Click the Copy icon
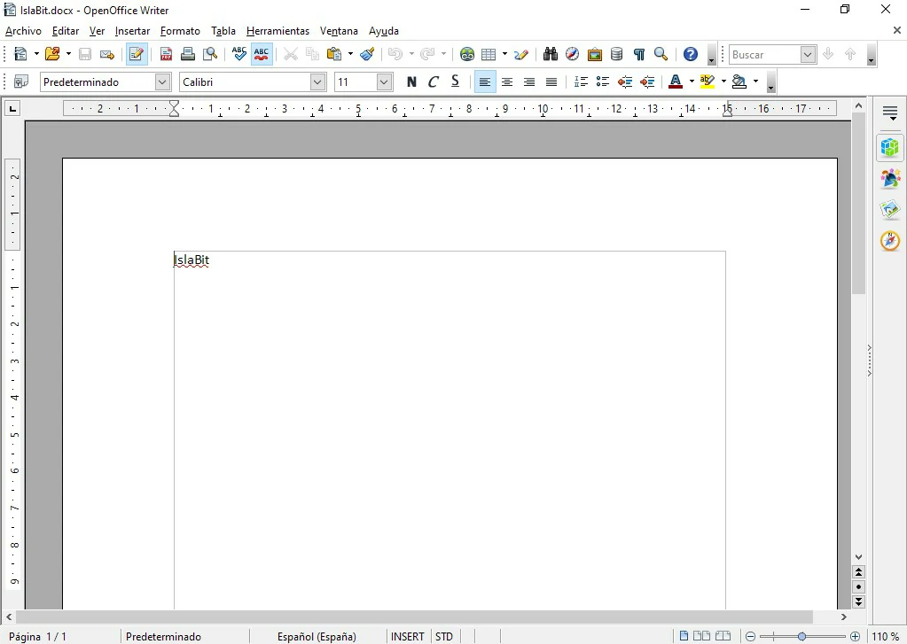Viewport: 907px width, 644px height. (x=312, y=54)
